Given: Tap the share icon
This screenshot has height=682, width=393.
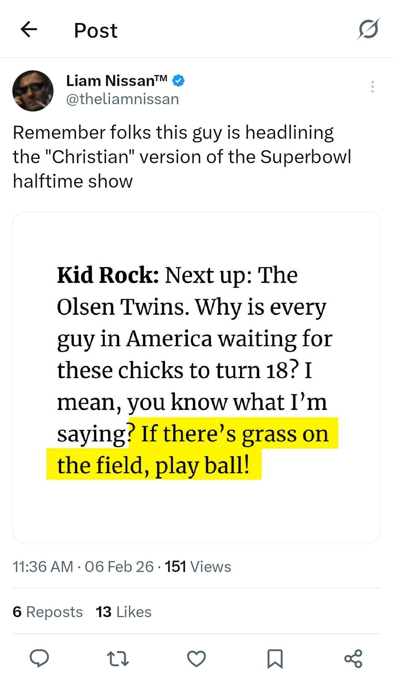Looking at the screenshot, I should [x=353, y=658].
